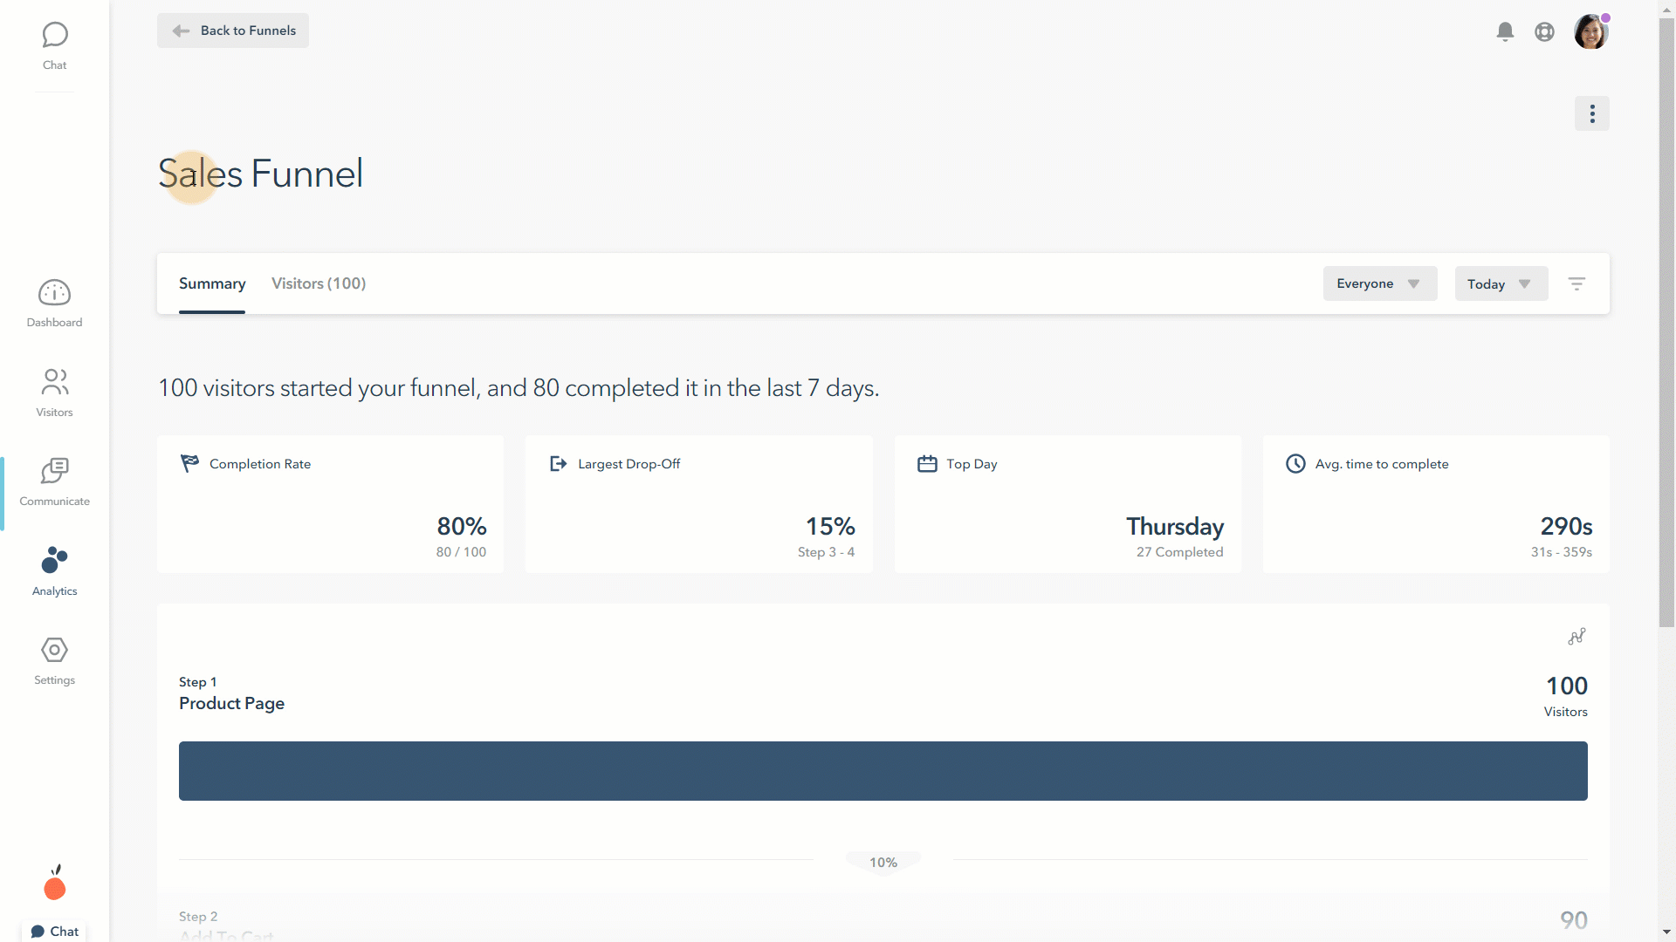Click the Largest Drop-Off exit icon
This screenshot has width=1676, height=942.
tap(559, 463)
